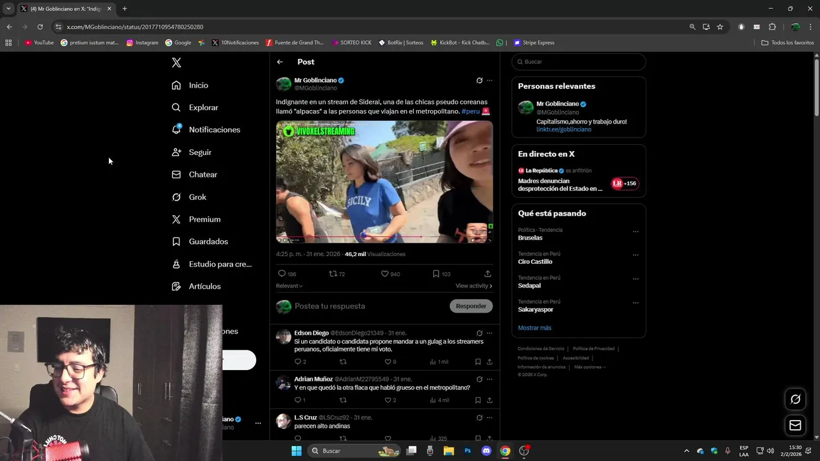Open more options for Sakaryaspor trend

[x=635, y=303]
